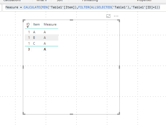Grab the top-left resize handle of visual
The height and width of the screenshot is (125, 166).
pyautogui.click(x=24, y=21)
